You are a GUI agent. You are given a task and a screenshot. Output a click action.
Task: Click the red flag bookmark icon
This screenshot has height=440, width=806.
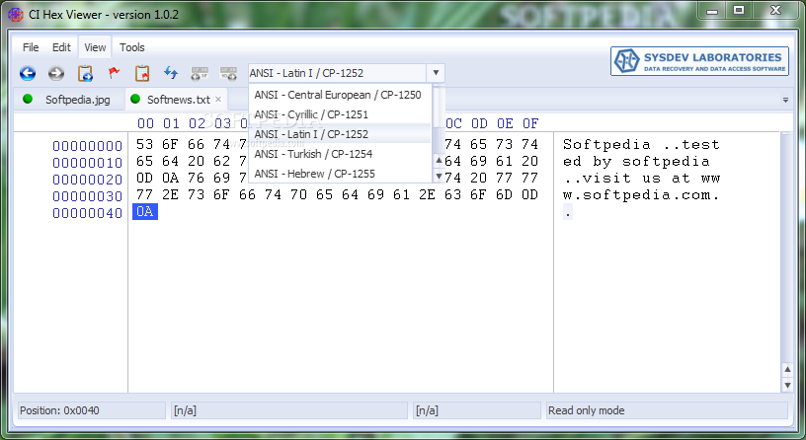114,73
